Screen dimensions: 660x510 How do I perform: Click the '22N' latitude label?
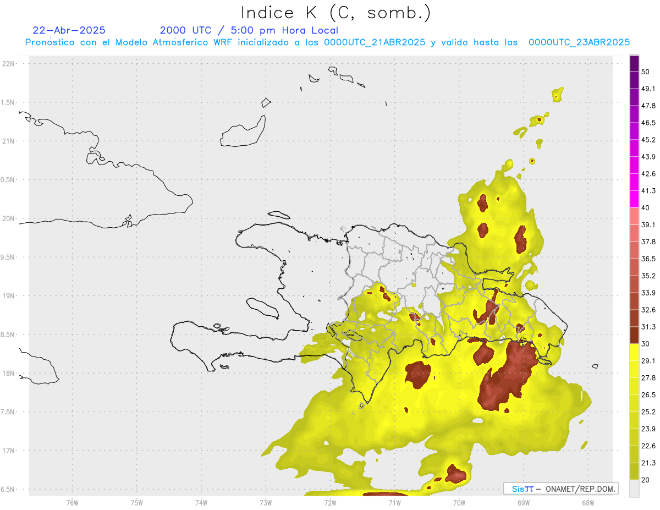pos(8,64)
